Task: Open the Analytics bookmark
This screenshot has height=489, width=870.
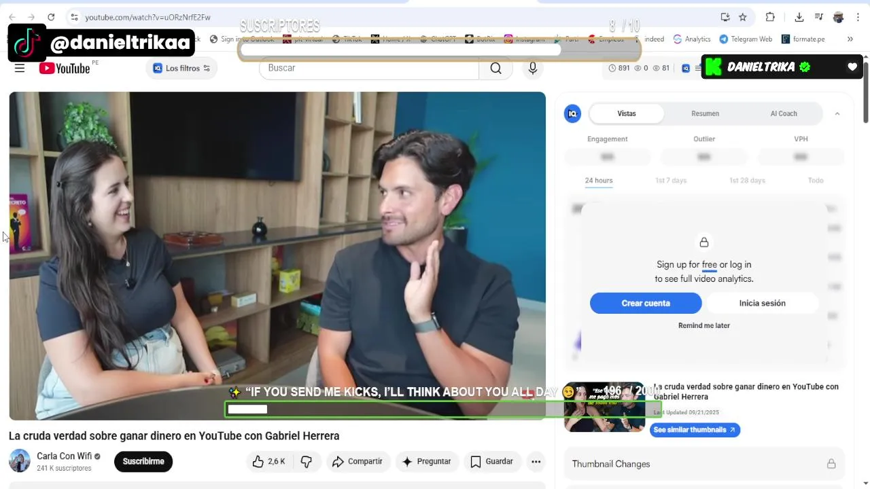Action: [x=692, y=39]
